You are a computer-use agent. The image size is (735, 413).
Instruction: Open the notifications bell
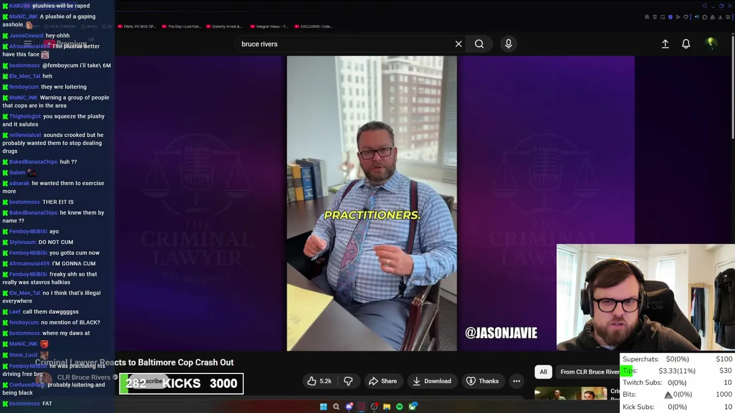pos(686,44)
